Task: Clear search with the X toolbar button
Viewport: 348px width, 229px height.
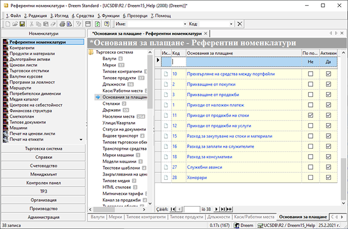Action: (240, 24)
